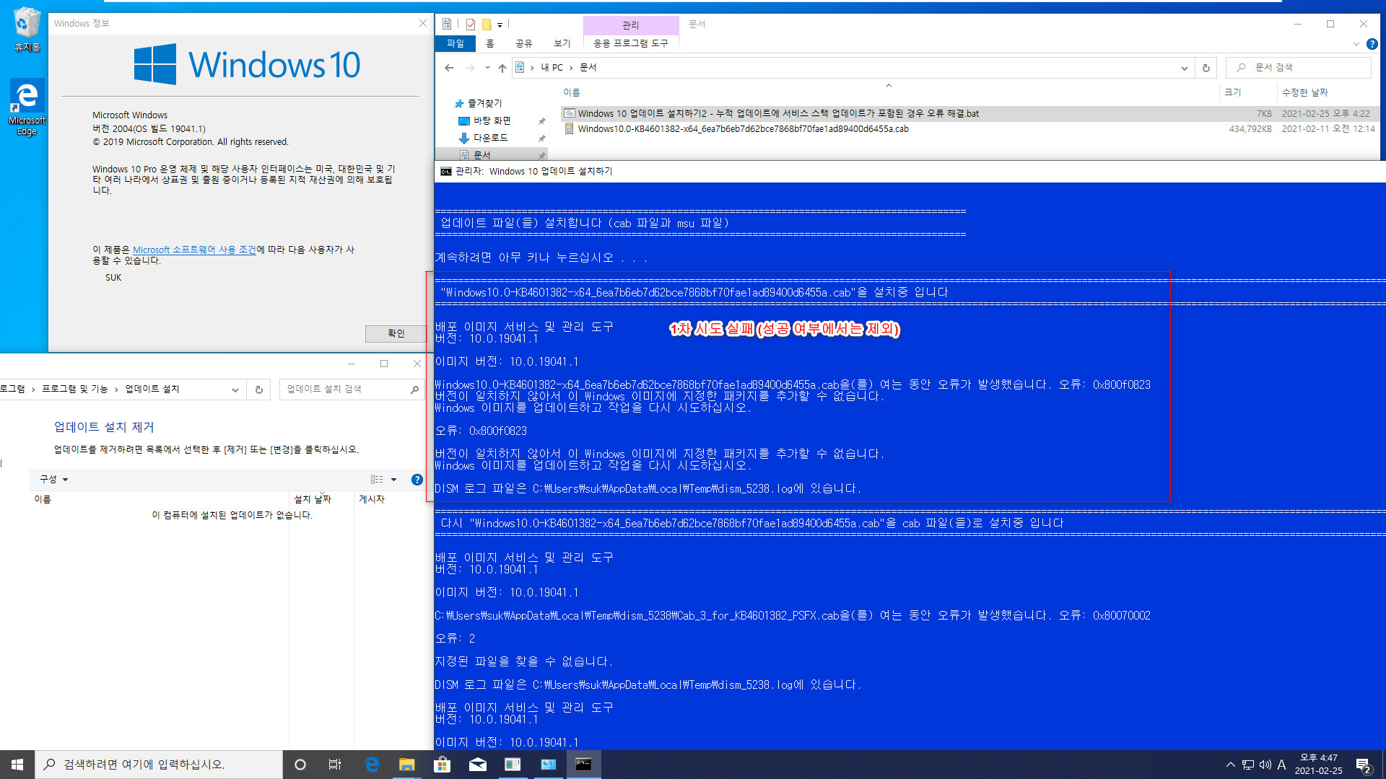Open the Recycle Bin desktop icon
This screenshot has width=1386, height=779.
click(x=27, y=29)
